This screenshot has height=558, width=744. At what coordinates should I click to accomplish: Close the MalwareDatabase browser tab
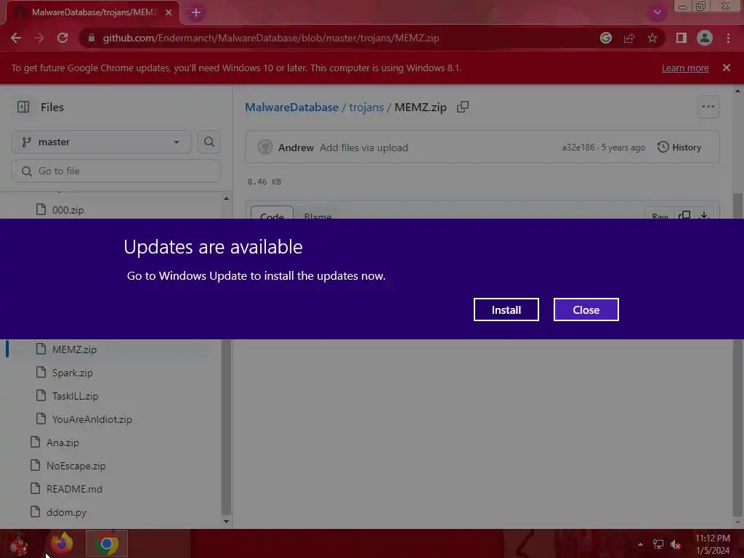coord(169,12)
